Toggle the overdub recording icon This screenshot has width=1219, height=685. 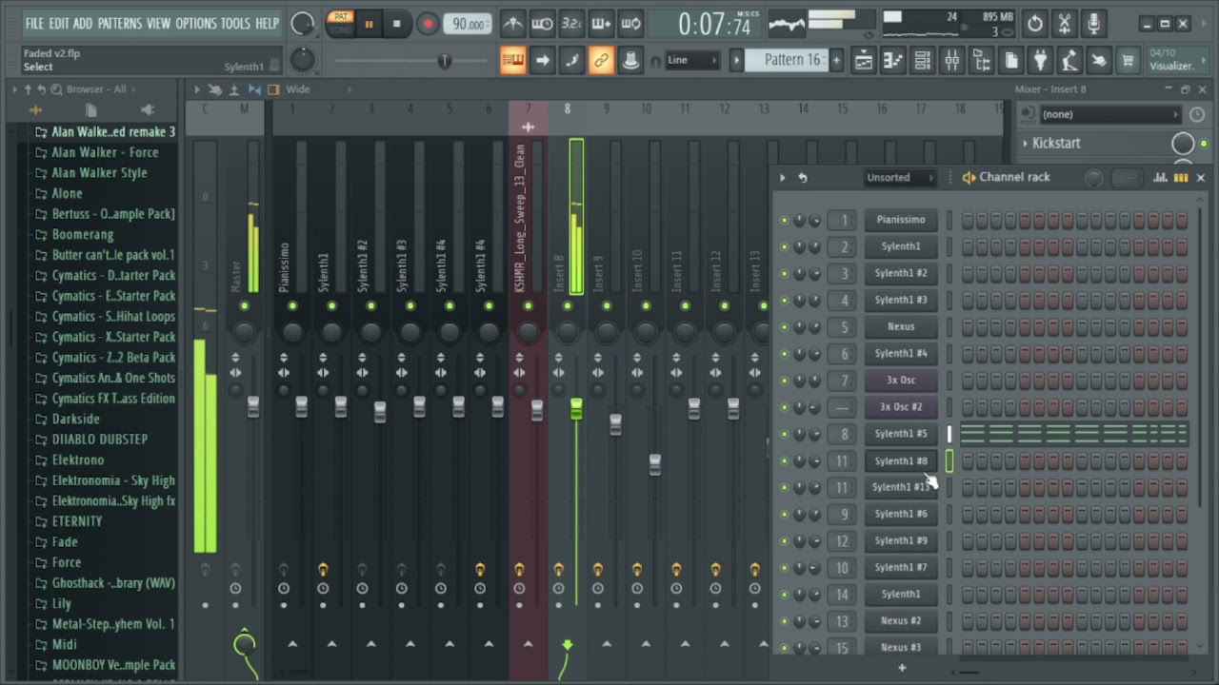(x=601, y=24)
